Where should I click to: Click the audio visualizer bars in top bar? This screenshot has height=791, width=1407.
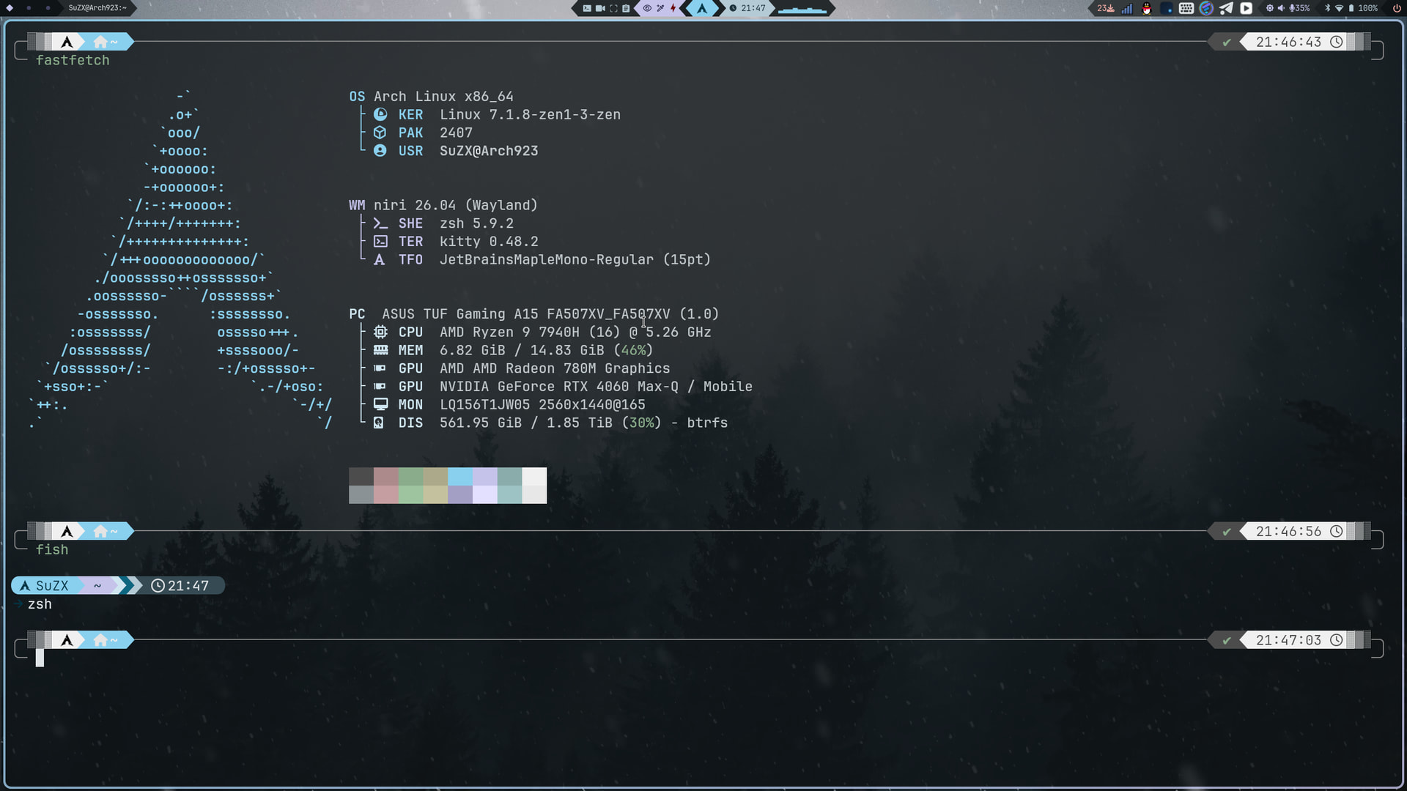point(802,9)
